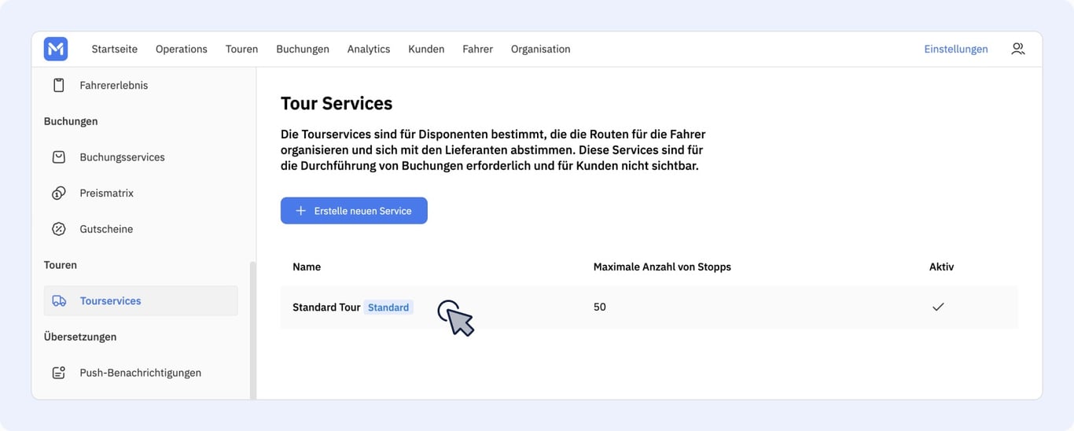This screenshot has height=431, width=1074.
Task: Select Gutscheine in sidebar
Action: click(106, 229)
